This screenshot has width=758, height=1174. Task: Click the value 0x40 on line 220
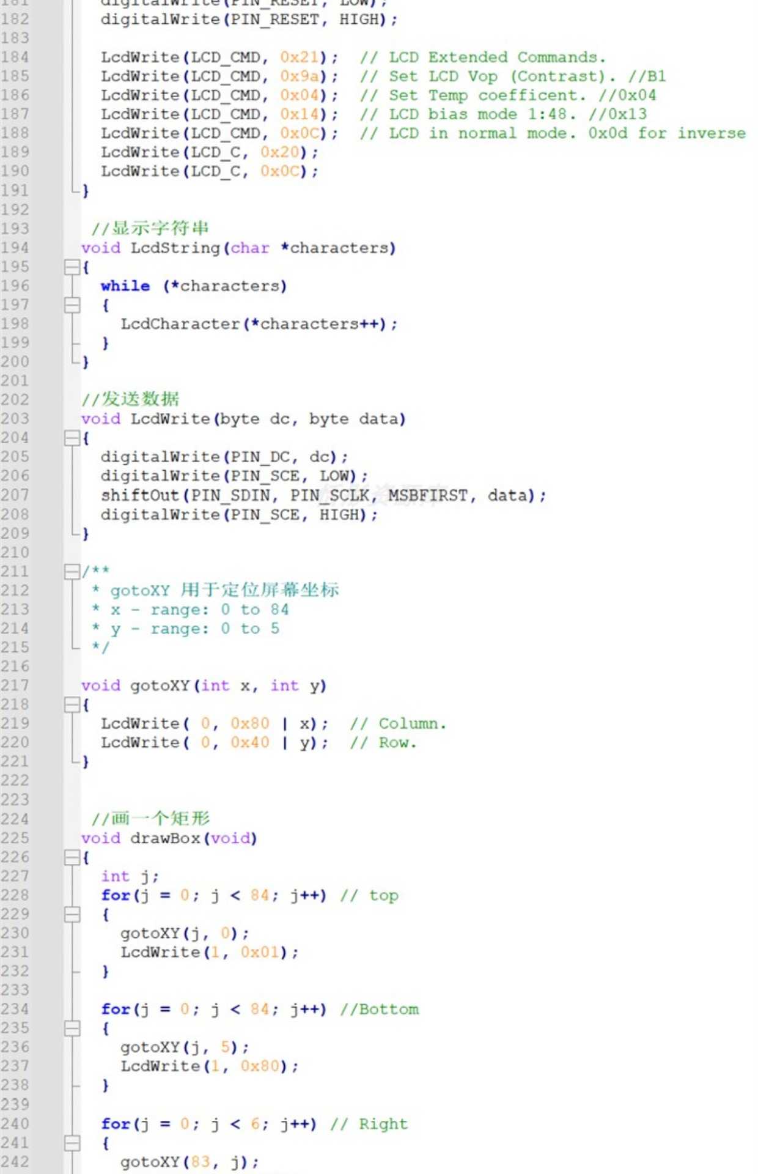point(250,742)
